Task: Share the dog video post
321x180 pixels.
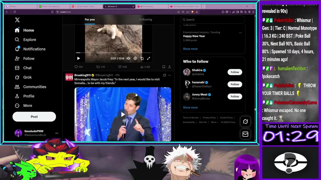Action: (170, 67)
